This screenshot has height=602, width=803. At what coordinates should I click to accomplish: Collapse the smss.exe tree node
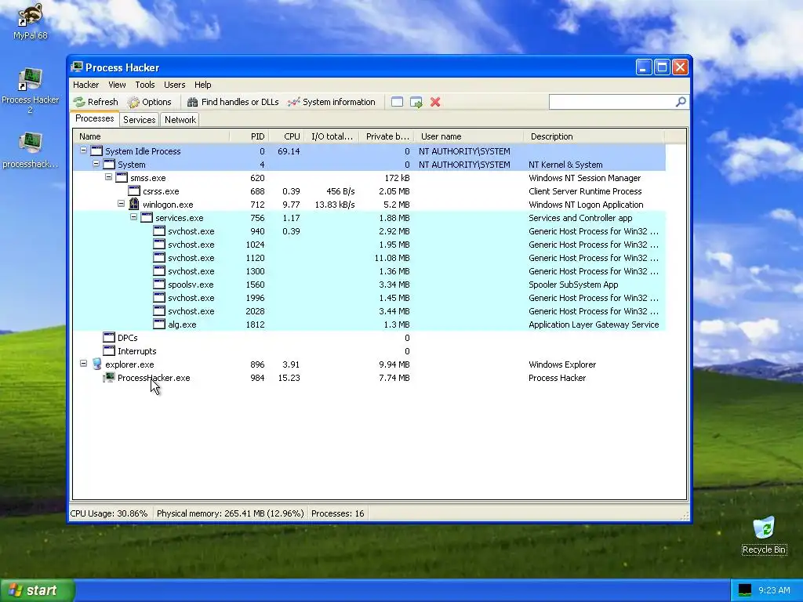click(108, 177)
